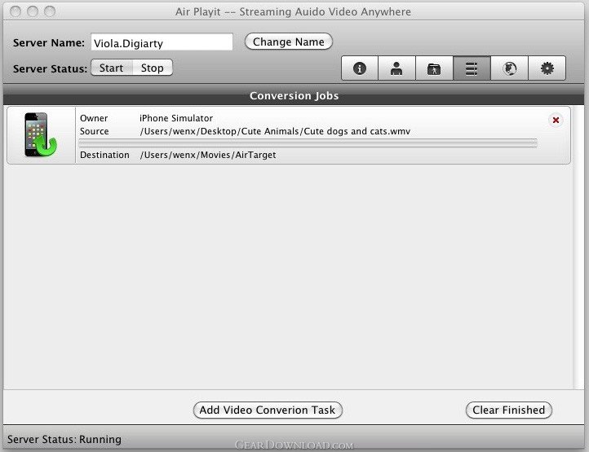Click the red close window button
589x452 pixels.
tap(15, 11)
